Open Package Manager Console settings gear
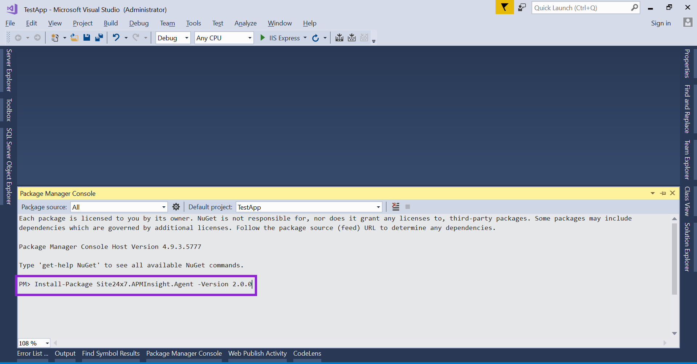 coord(176,207)
